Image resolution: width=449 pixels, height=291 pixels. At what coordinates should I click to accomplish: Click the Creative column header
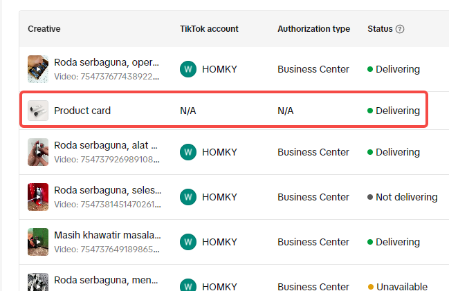pos(44,29)
